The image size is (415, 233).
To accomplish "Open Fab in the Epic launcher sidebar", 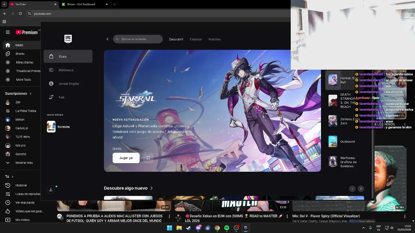I will (68, 97).
